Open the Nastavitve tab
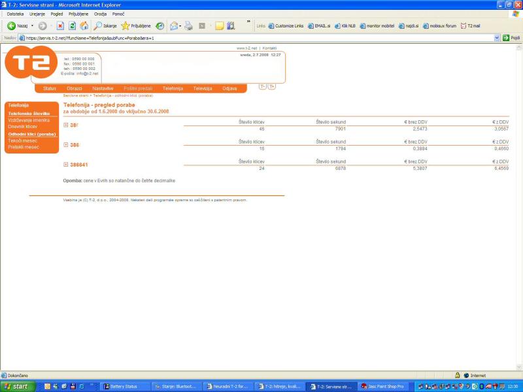 tap(103, 88)
